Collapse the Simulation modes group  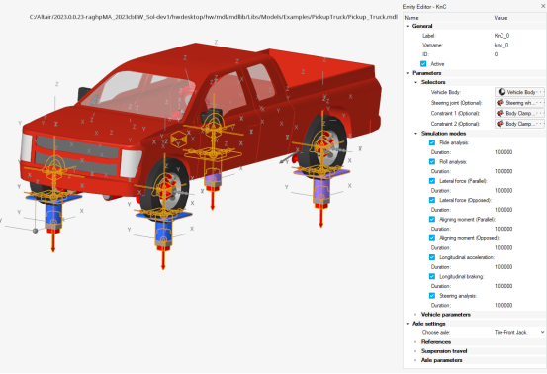[415, 134]
